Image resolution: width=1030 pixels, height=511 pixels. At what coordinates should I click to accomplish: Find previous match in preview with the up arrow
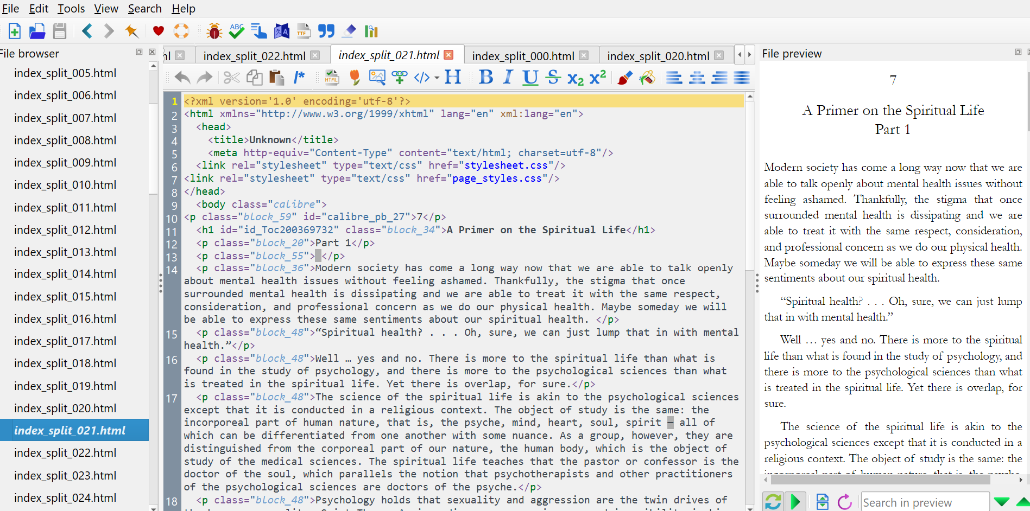(1023, 502)
